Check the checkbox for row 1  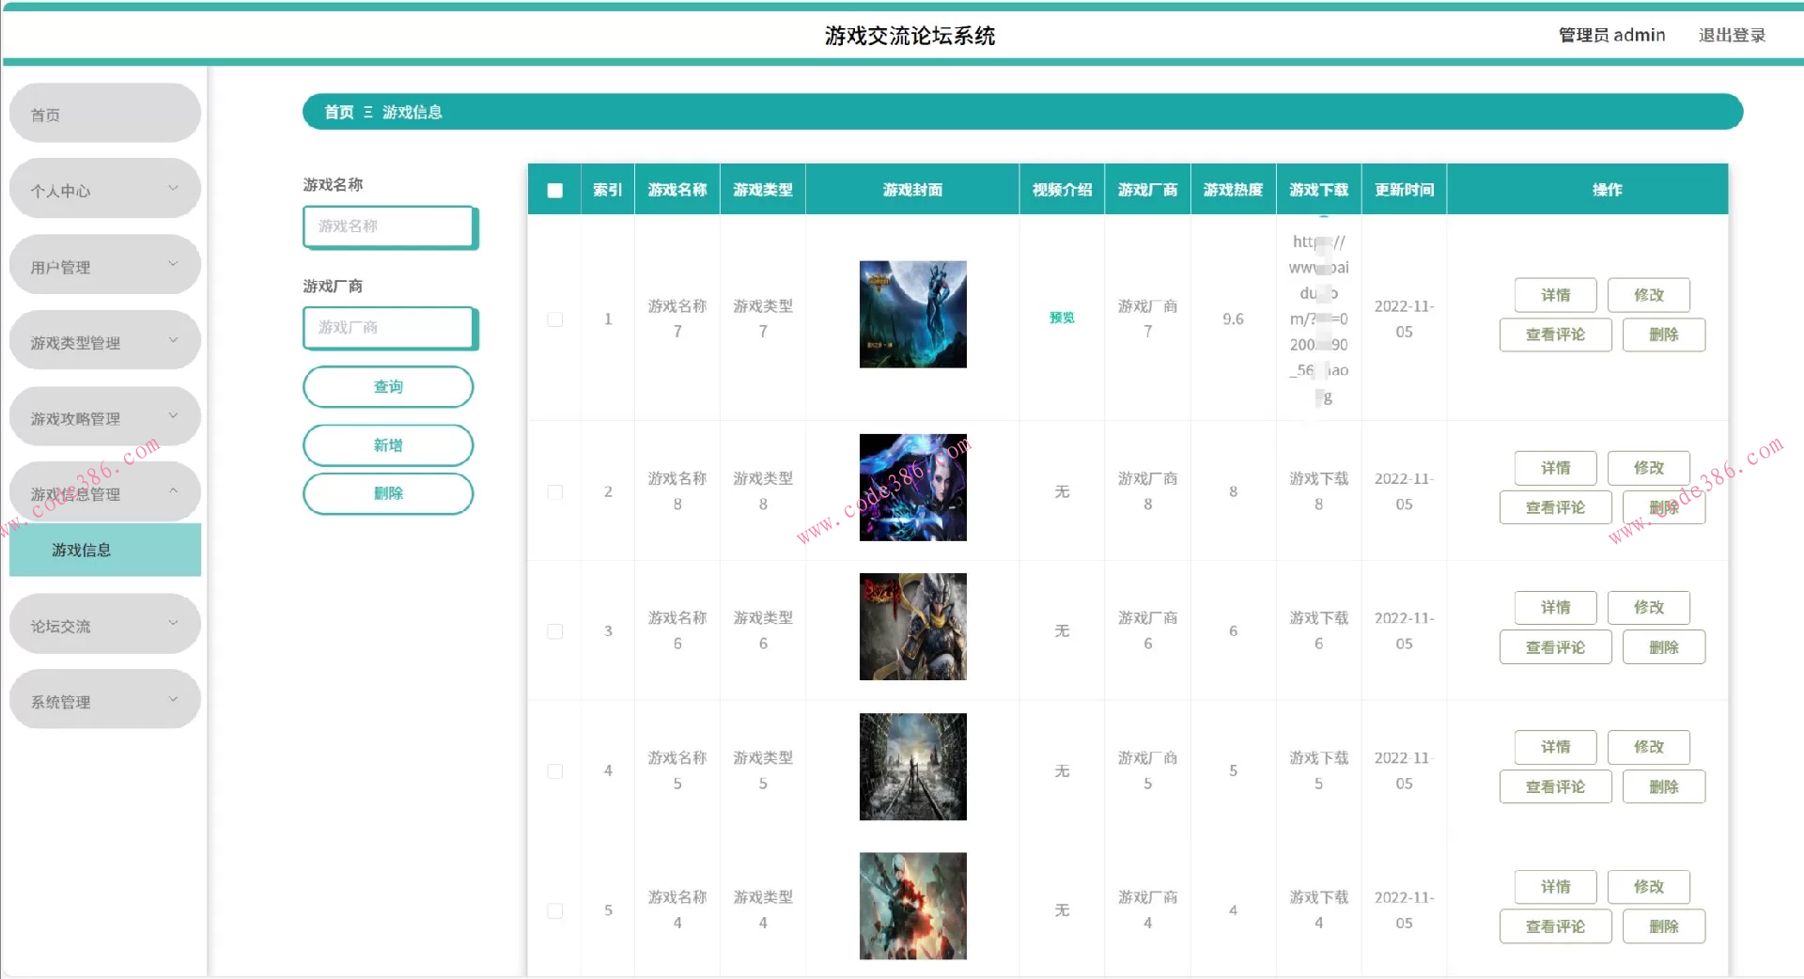(554, 319)
